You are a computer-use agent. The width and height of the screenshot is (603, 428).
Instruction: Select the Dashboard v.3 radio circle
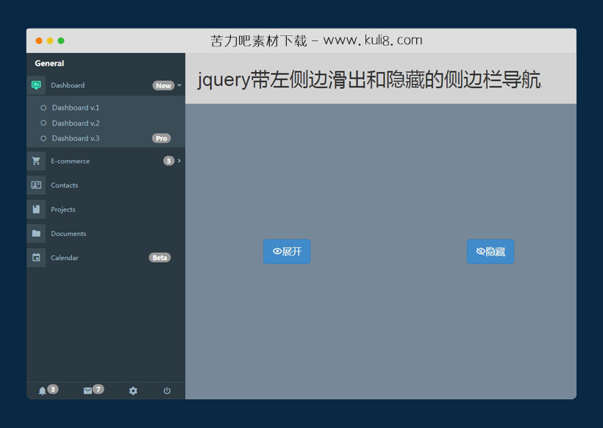pos(45,138)
